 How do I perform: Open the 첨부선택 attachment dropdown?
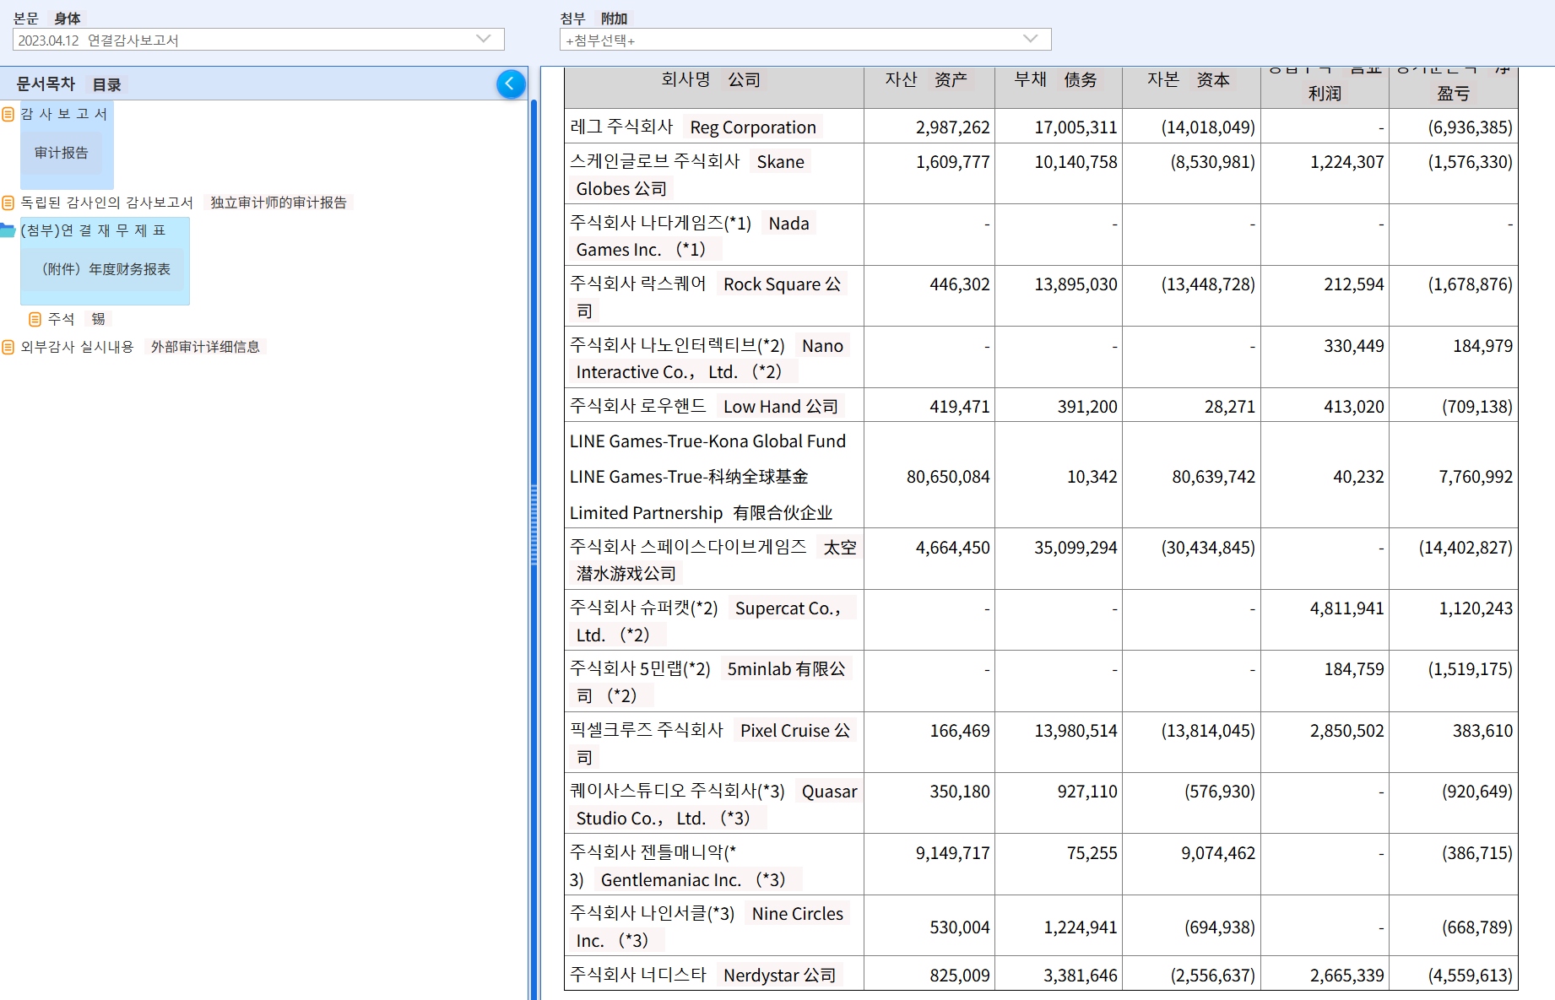point(805,40)
